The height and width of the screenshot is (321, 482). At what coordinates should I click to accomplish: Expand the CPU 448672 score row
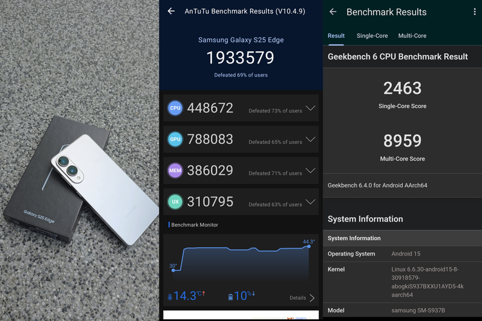(x=310, y=108)
